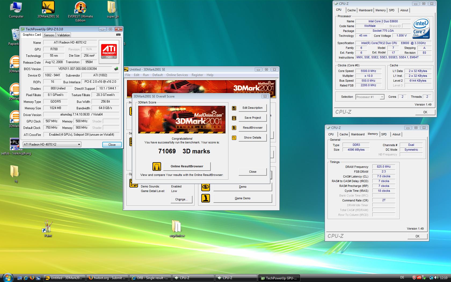Launch the Paint desktop shortcut

click(48, 229)
